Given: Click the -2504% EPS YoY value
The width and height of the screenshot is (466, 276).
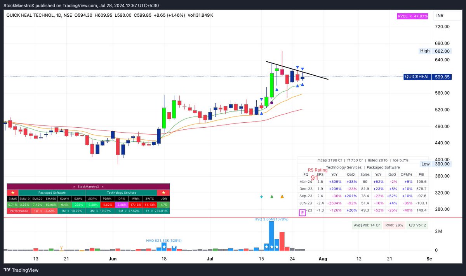Looking at the screenshot, I should tap(334, 203).
